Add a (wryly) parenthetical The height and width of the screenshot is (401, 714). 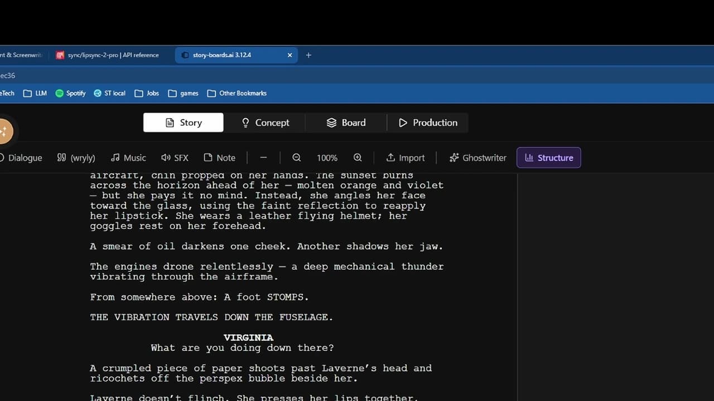click(x=76, y=158)
